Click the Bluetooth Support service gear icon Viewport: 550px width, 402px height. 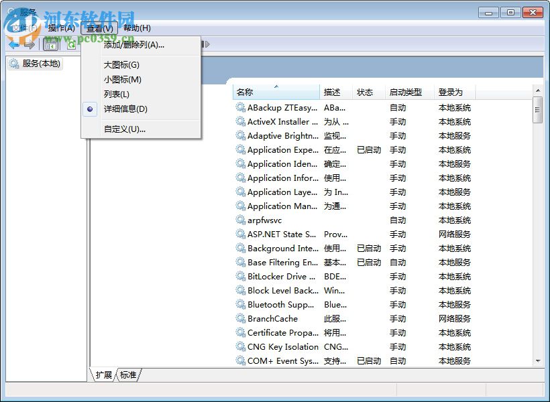click(x=239, y=305)
